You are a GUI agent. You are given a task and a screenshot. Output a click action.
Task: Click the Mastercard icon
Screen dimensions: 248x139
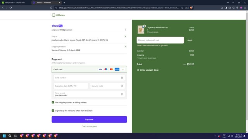click(x=111, y=69)
